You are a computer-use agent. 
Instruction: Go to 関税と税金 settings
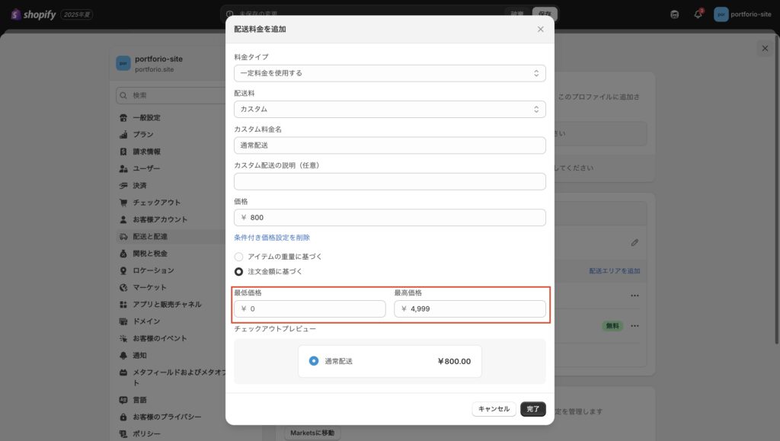[x=150, y=254]
